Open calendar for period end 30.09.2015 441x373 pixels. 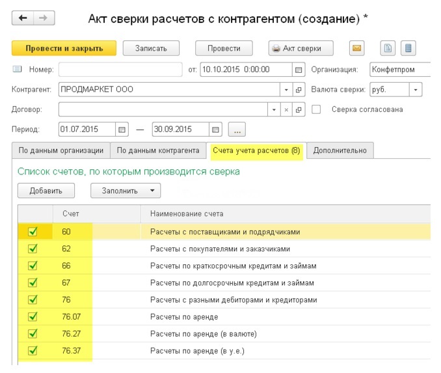[215, 130]
